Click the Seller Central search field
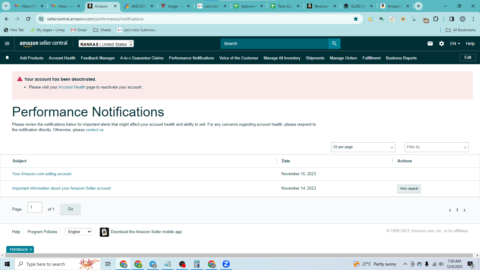The image size is (480, 270). tap(274, 43)
